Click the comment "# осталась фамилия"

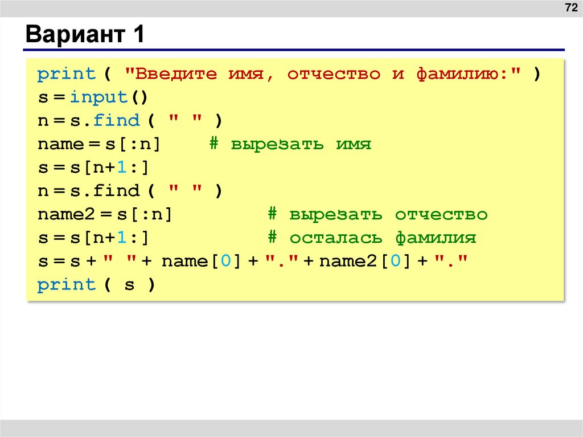372,238
